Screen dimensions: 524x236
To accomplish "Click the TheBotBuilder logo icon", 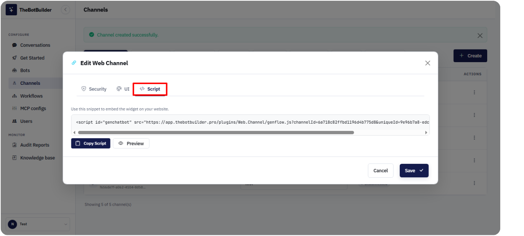I will click(x=11, y=10).
